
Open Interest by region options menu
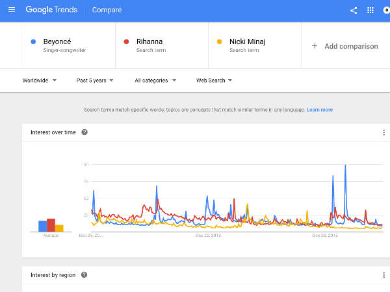click(x=383, y=275)
